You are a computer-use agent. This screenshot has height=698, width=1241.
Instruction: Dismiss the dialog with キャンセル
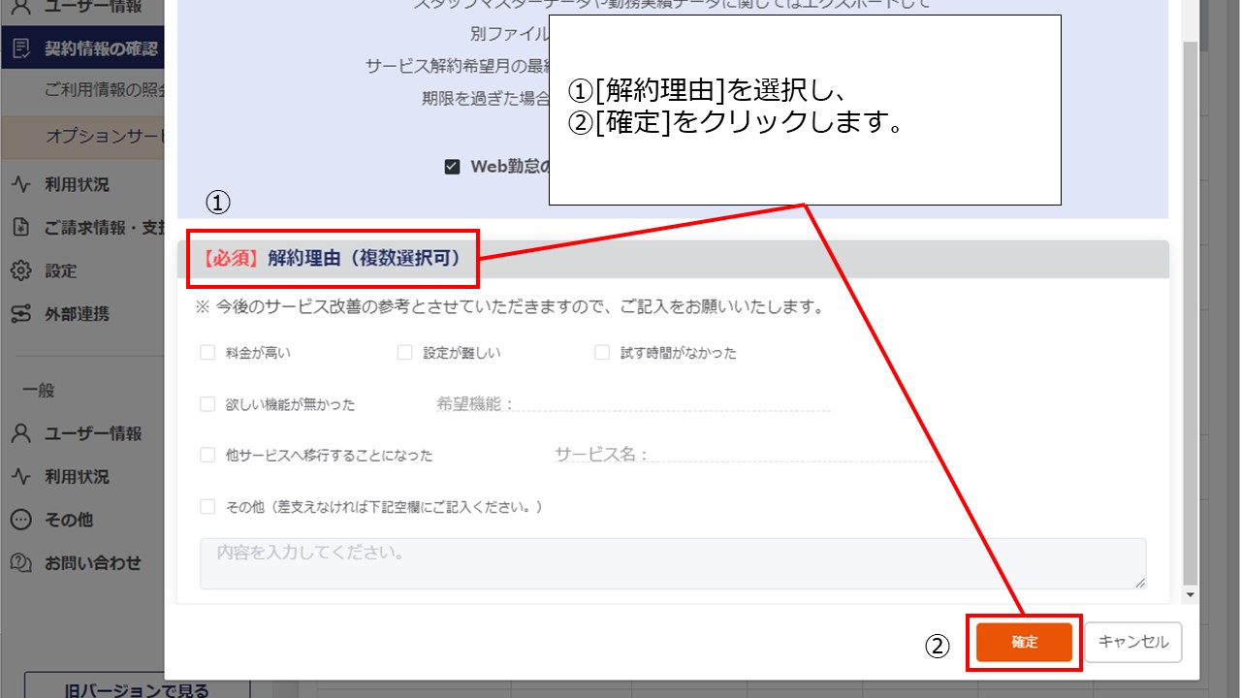tap(1133, 642)
